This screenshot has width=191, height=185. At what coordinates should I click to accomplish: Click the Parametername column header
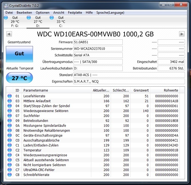click(56, 90)
